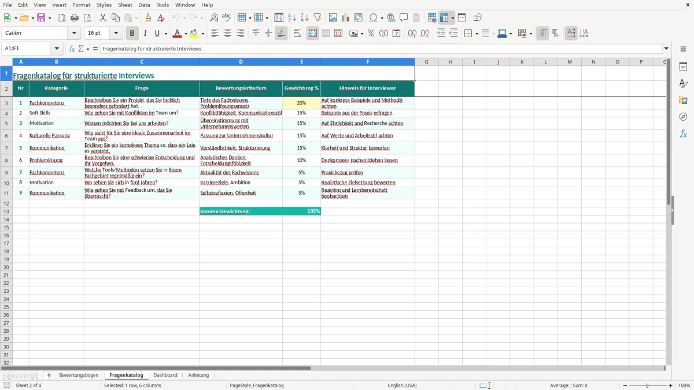
Task: Export directly as PDF
Action: coord(62,18)
